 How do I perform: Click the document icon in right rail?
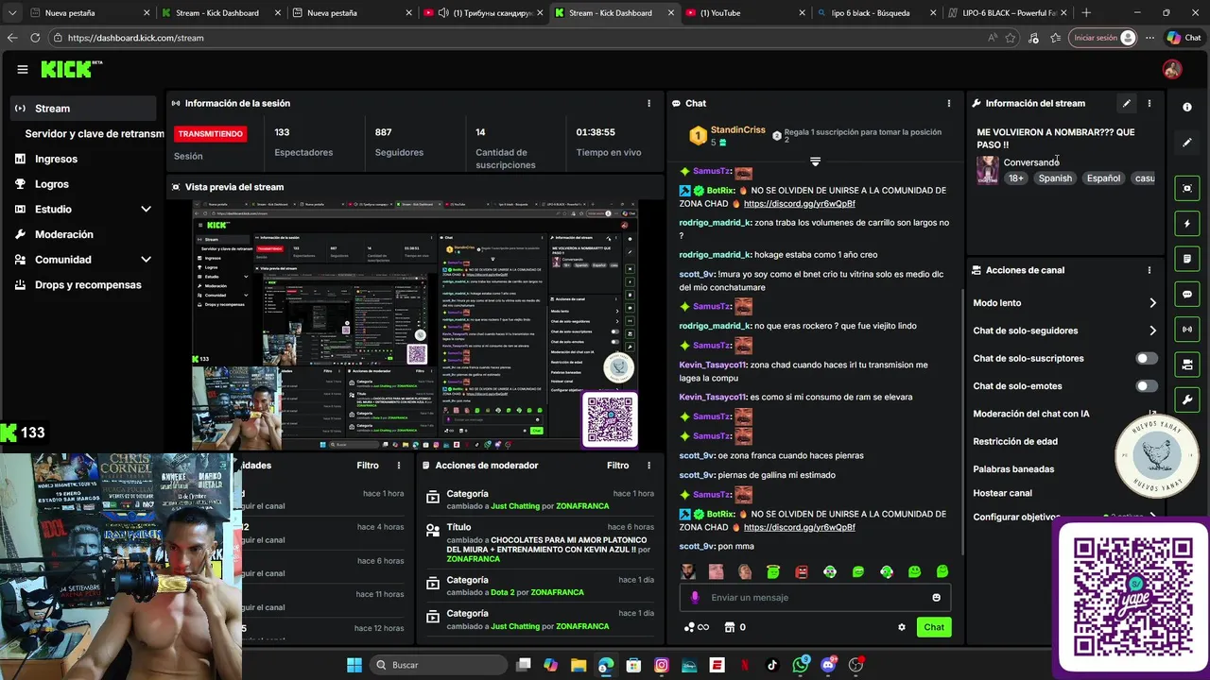tap(1187, 259)
